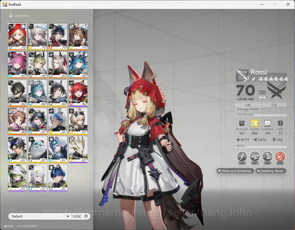Click the UID number text
Viewport: 295px width, 230px height.
[27, 226]
